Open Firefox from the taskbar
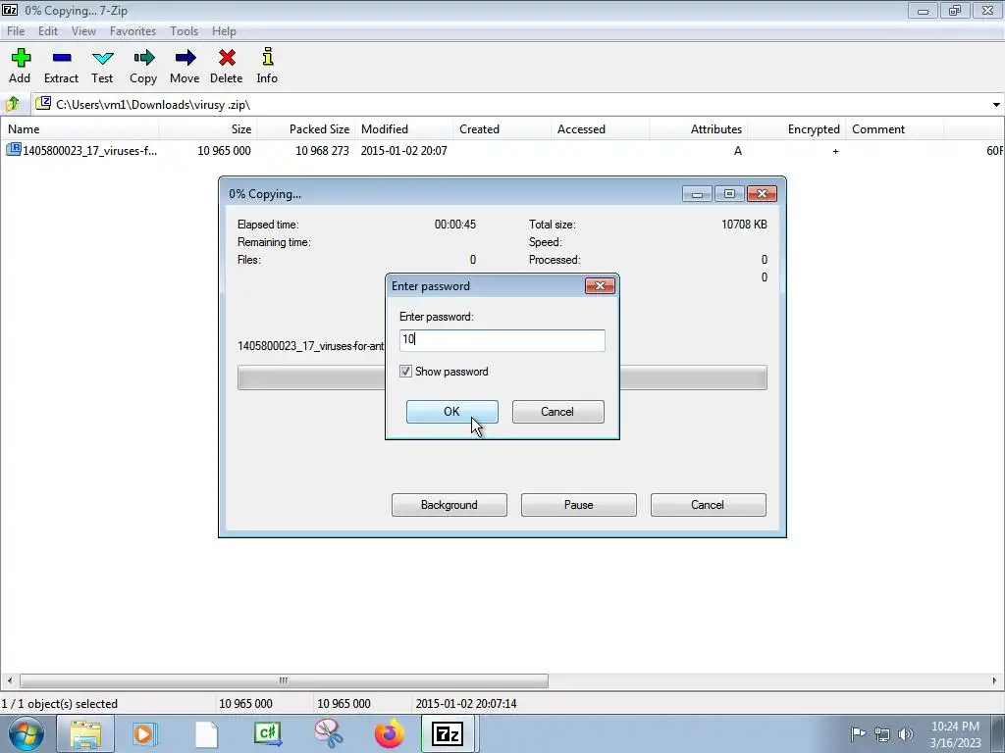 (389, 733)
